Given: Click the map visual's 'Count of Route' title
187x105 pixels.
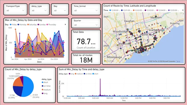Looking at the screenshot, I should coord(130,6).
